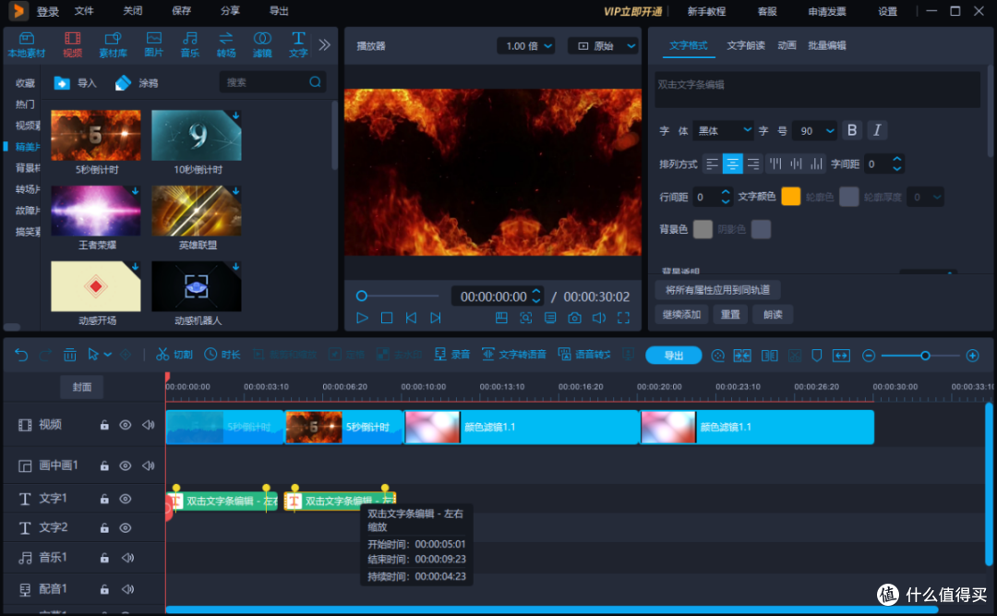Open the 字号 font size dropdown
Image resolution: width=997 pixels, height=616 pixels.
pos(815,130)
